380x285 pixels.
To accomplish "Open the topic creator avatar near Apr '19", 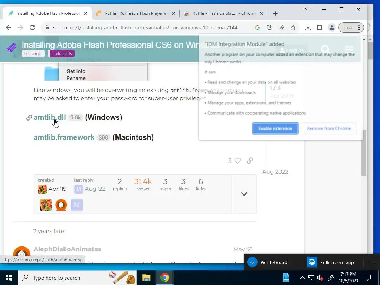I will [42, 189].
